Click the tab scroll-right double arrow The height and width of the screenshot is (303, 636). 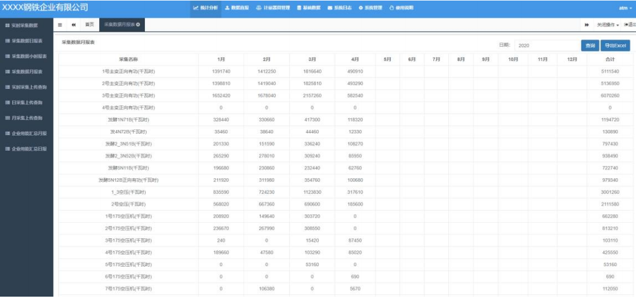[x=588, y=25]
